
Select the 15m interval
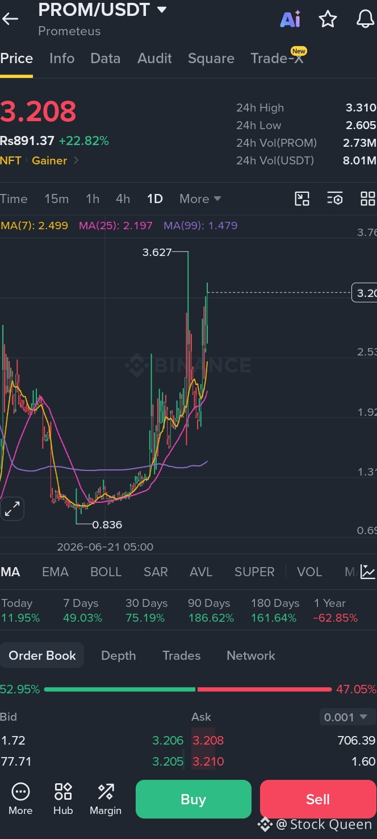coord(57,199)
